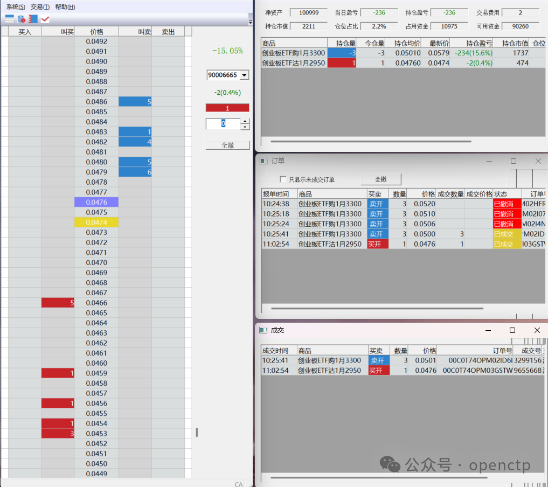Click 订单号 column header in 成交
This screenshot has width=548, height=487.
[475, 351]
